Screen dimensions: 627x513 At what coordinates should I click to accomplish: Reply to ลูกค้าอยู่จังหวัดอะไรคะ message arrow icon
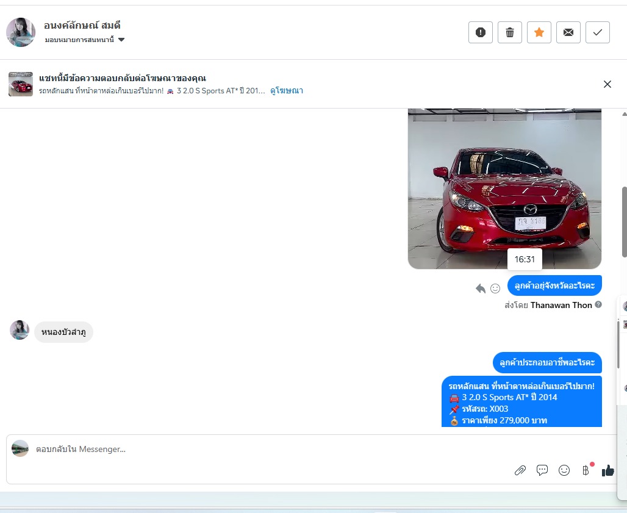(x=480, y=289)
